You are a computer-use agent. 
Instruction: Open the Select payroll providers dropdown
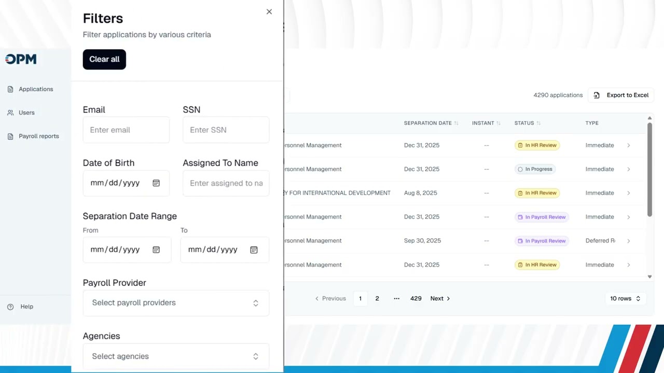(x=176, y=303)
